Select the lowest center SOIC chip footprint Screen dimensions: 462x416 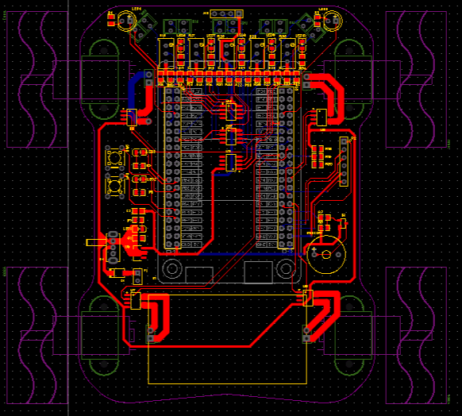coord(231,162)
